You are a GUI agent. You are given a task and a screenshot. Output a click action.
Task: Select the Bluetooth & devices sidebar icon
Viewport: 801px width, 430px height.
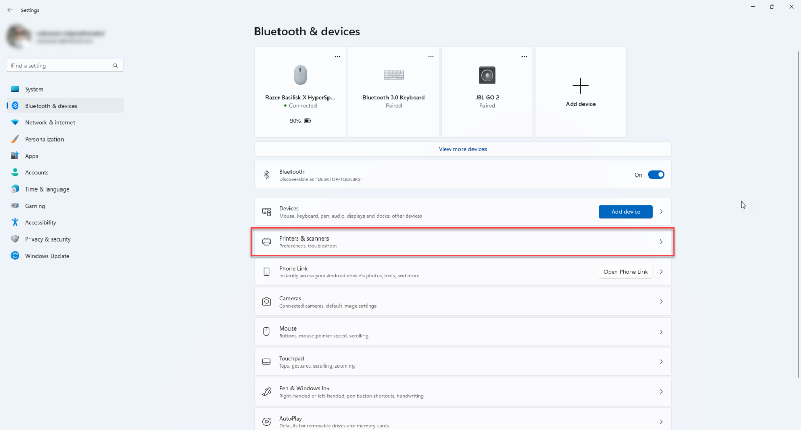pos(15,105)
